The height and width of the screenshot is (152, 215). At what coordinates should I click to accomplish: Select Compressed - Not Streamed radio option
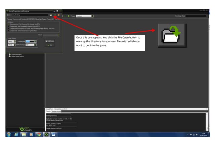coord(9,27)
